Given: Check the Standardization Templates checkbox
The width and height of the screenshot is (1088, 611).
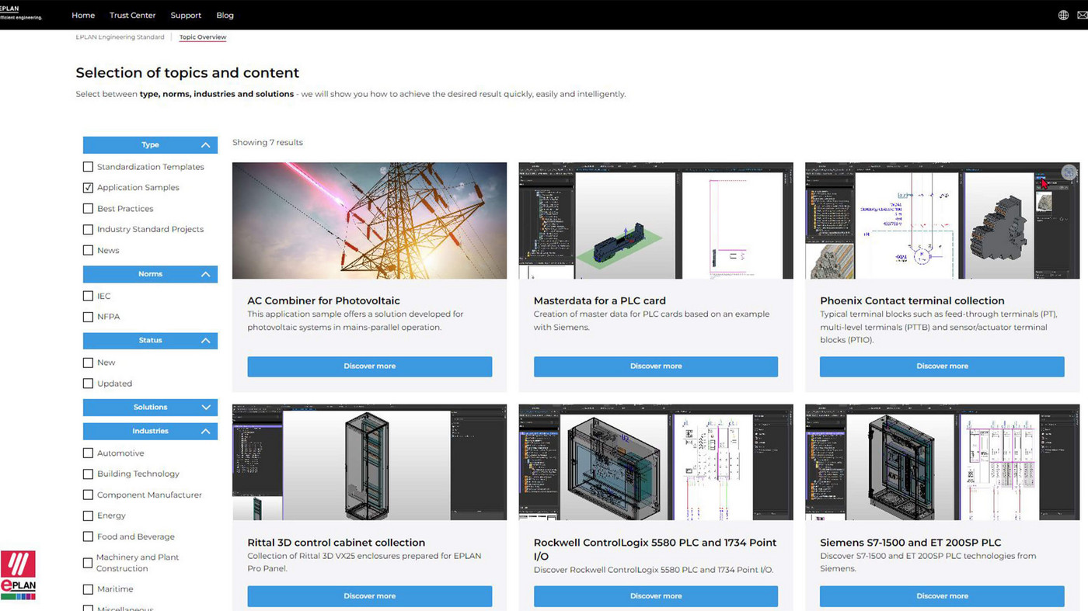Looking at the screenshot, I should 88,167.
